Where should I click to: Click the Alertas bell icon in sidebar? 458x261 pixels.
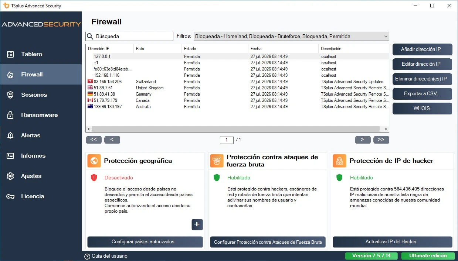pyautogui.click(x=10, y=135)
